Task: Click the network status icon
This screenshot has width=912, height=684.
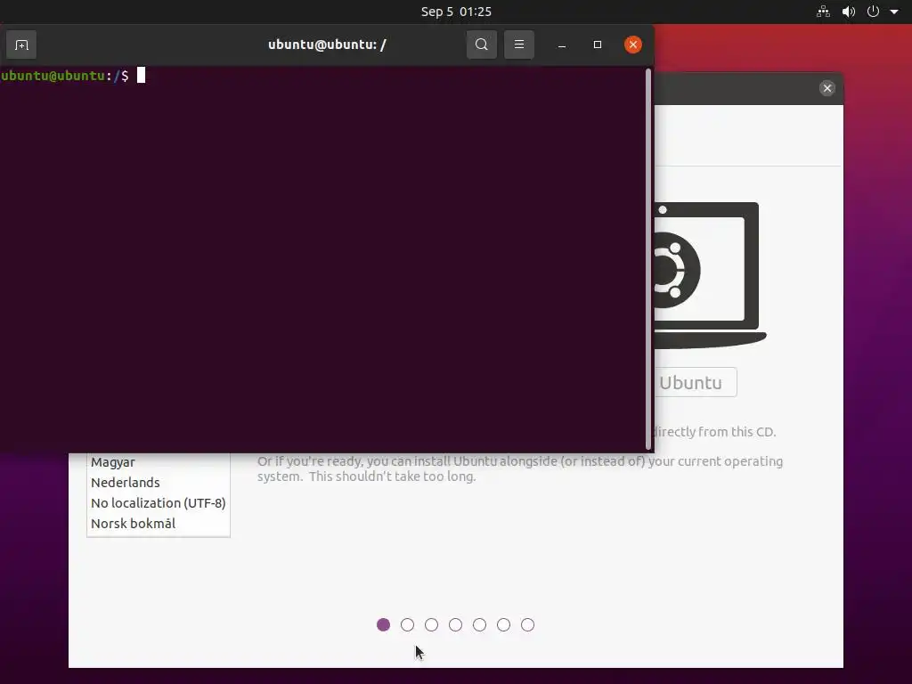Action: point(823,12)
